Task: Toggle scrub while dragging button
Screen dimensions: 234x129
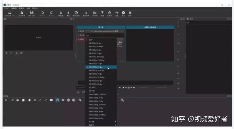Action: 63,100
